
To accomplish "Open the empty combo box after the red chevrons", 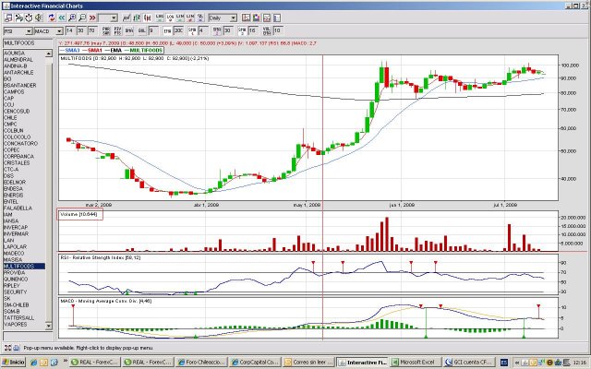I will [108, 18].
